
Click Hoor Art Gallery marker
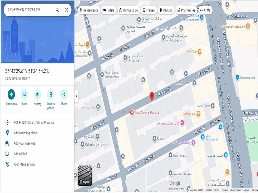193,142
